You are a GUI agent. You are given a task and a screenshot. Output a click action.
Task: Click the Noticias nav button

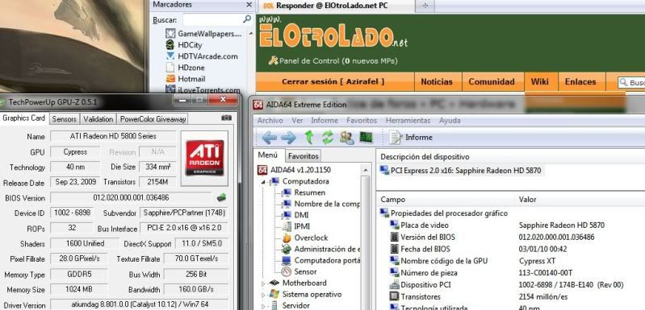437,81
